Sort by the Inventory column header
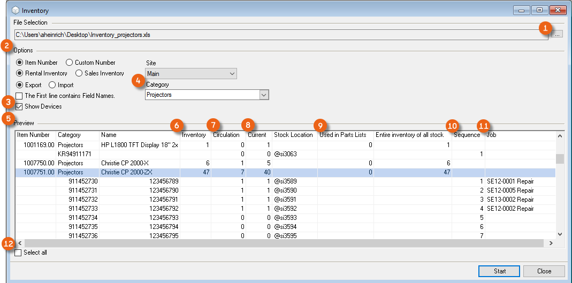This screenshot has width=572, height=283. point(194,135)
